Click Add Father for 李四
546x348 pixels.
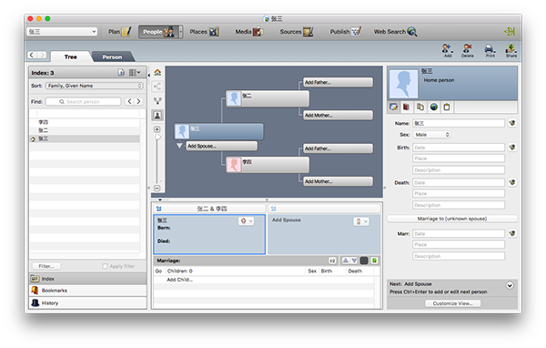click(x=338, y=148)
